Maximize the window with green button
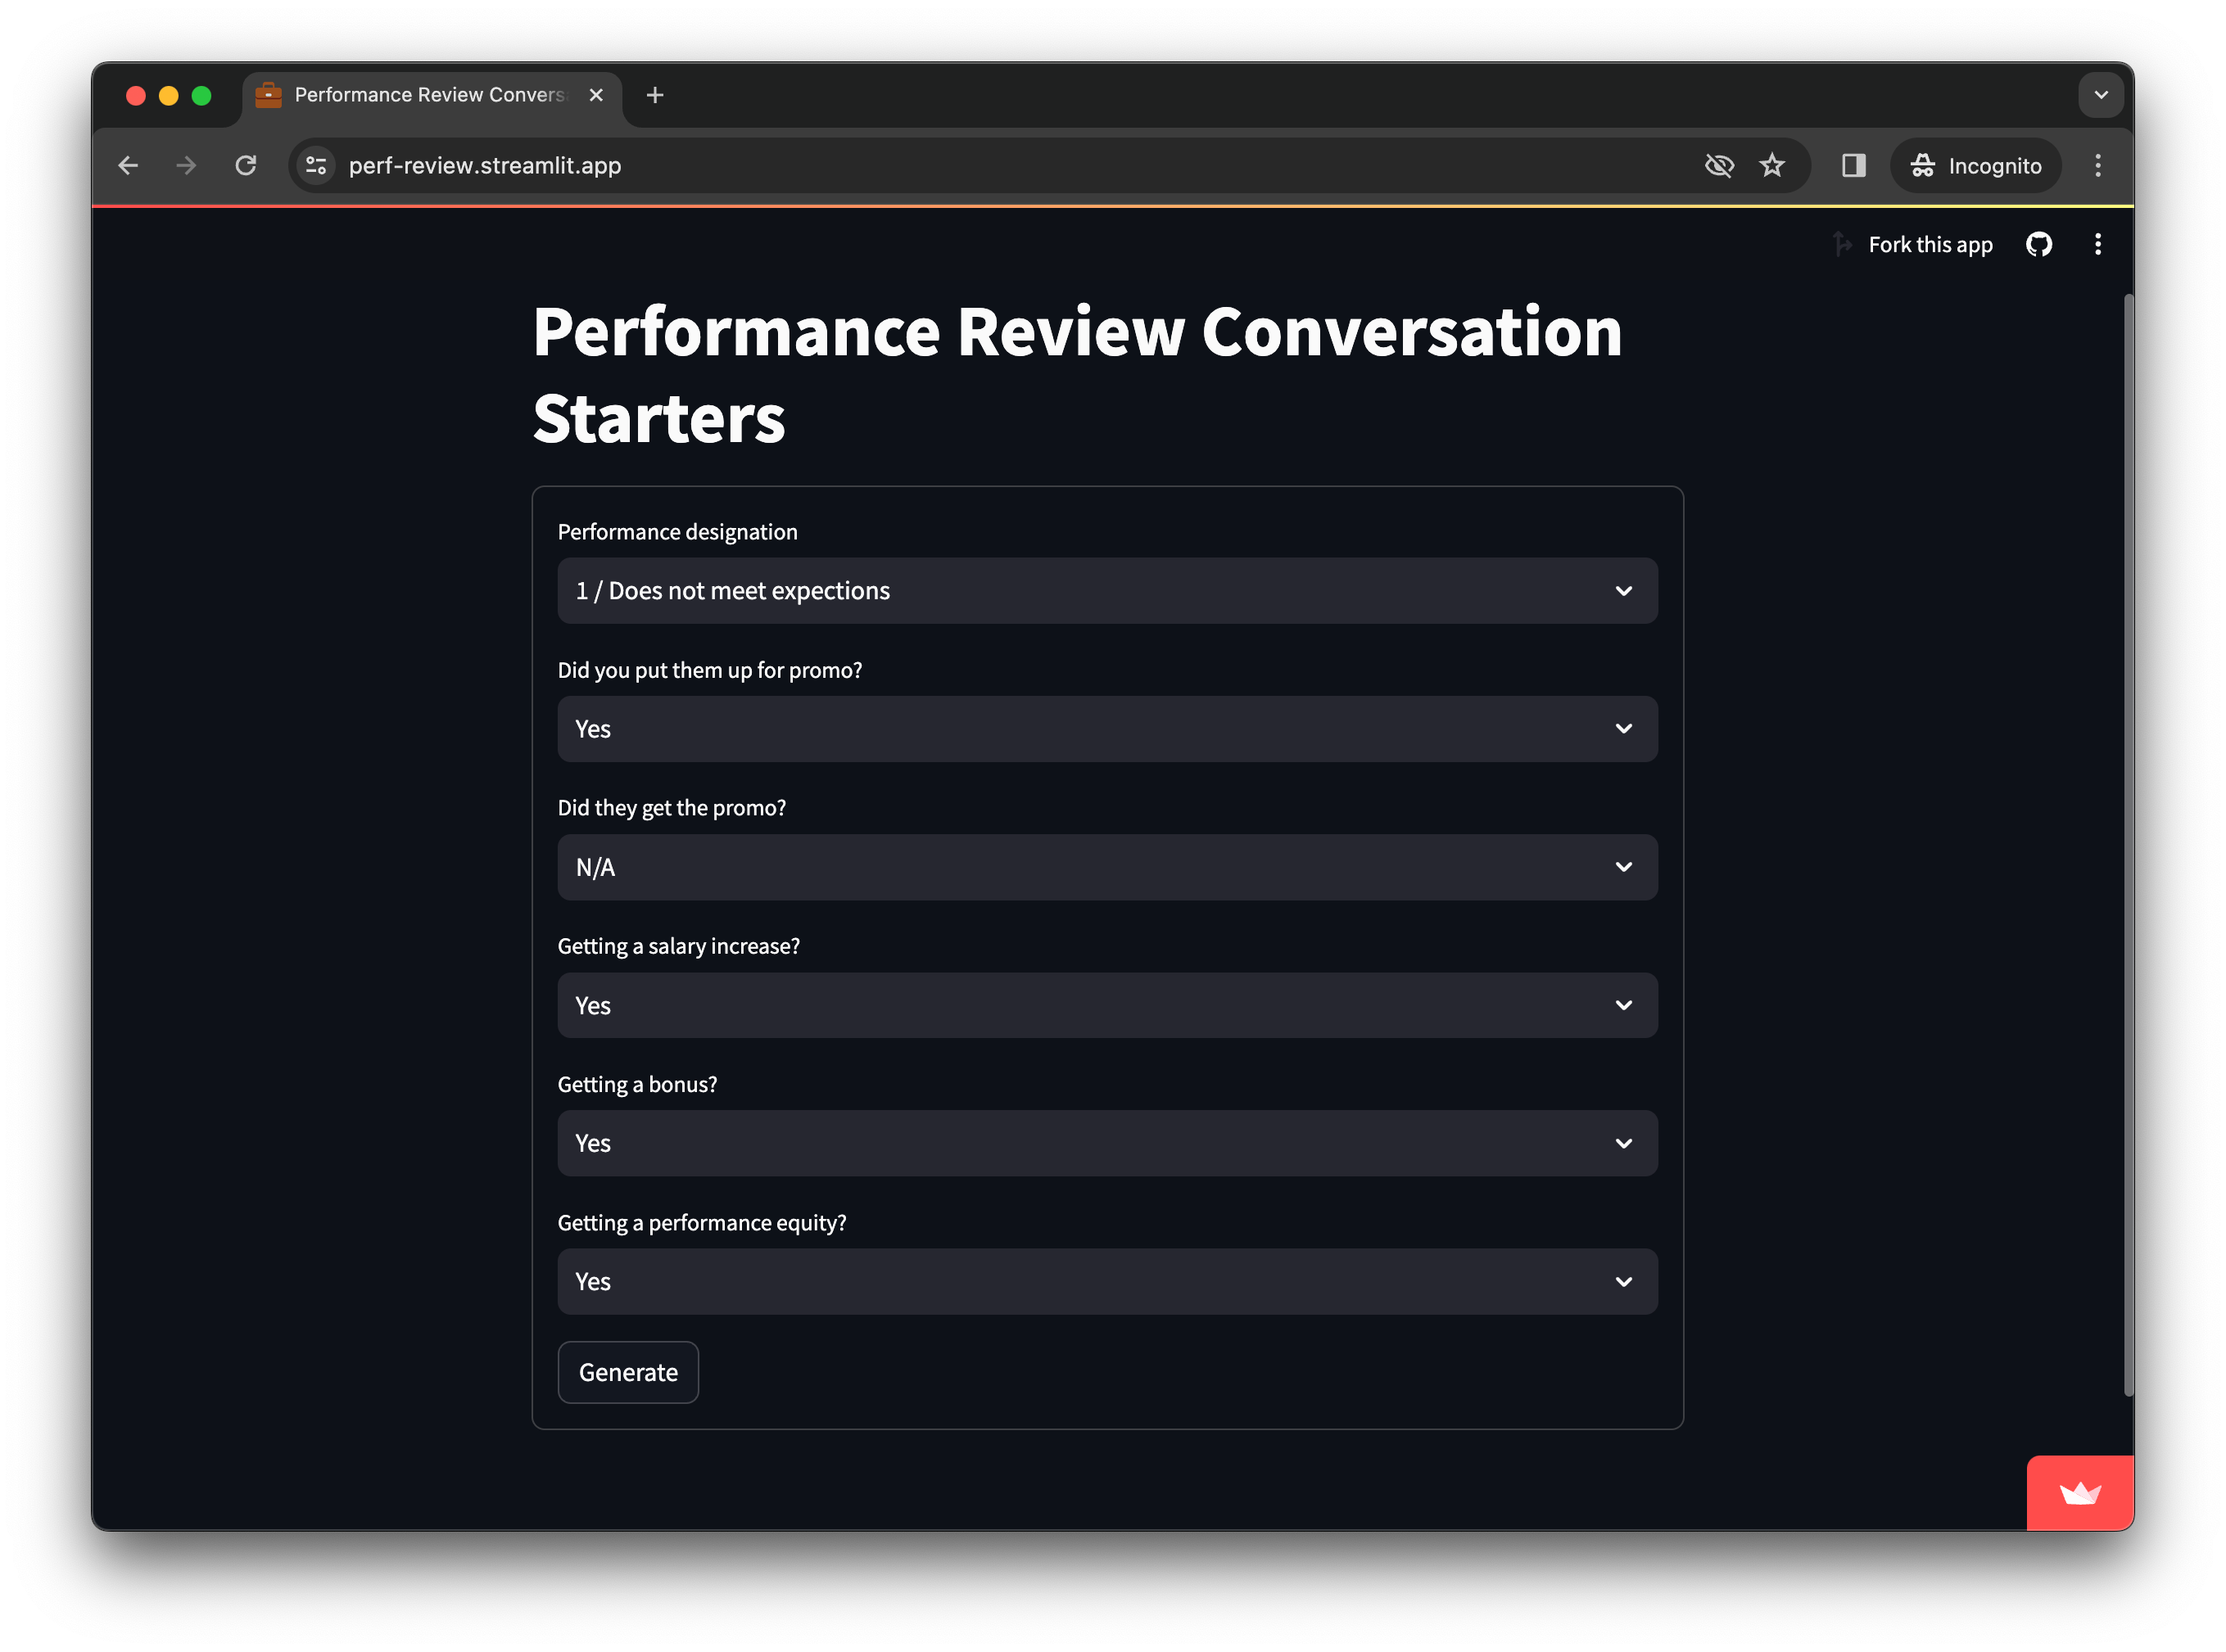Image resolution: width=2226 pixels, height=1652 pixels. [x=201, y=95]
